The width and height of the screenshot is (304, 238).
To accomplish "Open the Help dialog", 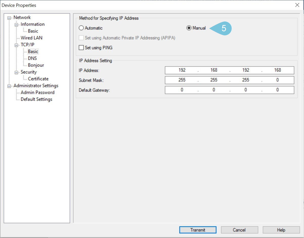I will 281,230.
